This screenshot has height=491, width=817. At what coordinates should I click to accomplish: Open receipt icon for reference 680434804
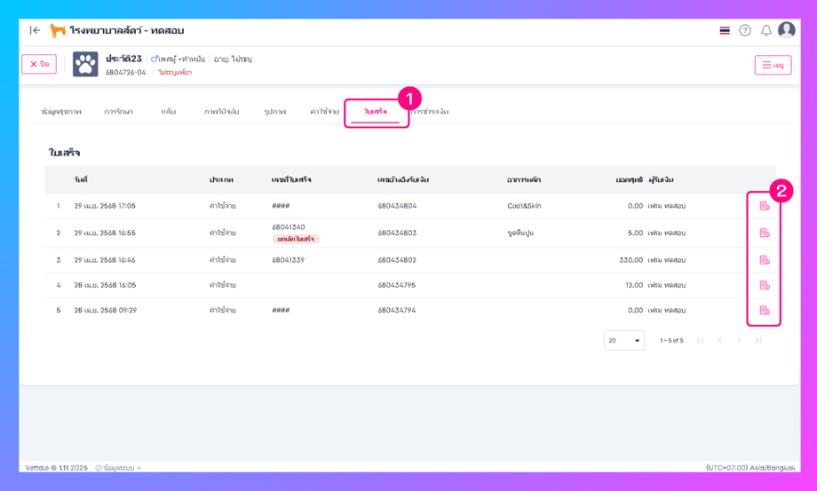tap(765, 206)
